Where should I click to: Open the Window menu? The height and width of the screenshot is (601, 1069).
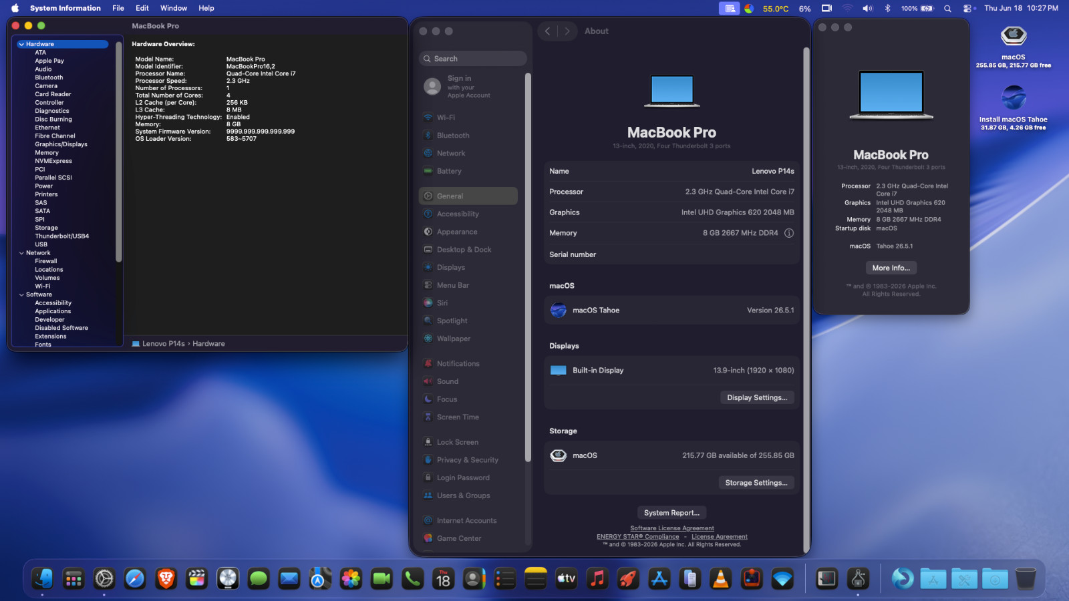click(x=174, y=8)
